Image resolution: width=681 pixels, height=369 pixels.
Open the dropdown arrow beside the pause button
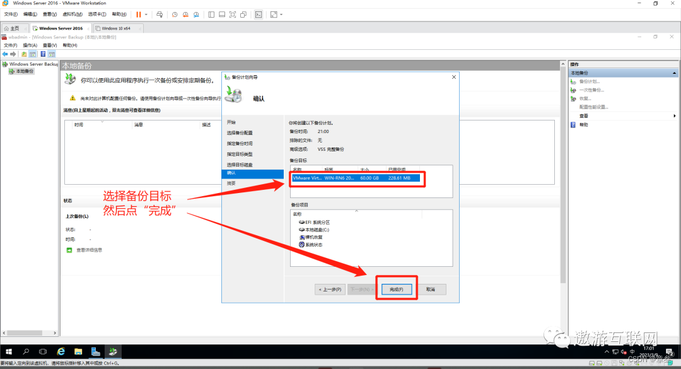146,15
